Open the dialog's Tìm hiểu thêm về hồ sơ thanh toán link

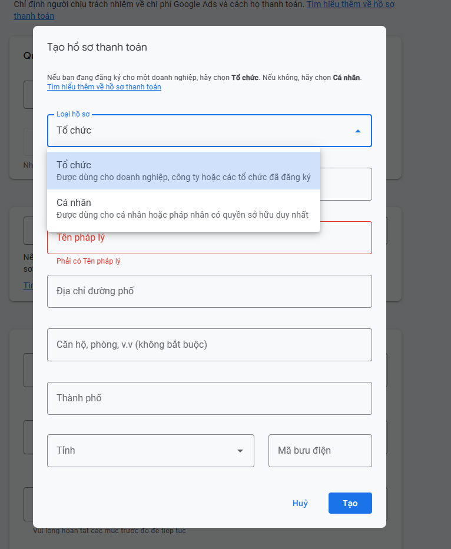point(104,87)
